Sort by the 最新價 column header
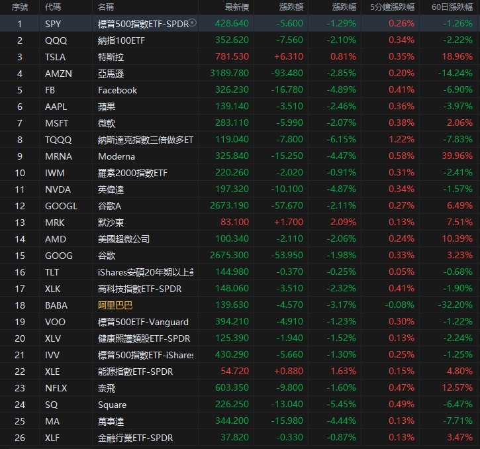This screenshot has height=449, width=480. [236, 7]
